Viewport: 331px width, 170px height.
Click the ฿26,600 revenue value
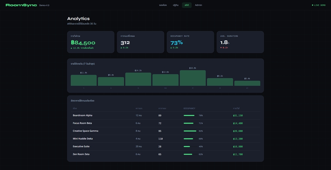tap(238, 131)
